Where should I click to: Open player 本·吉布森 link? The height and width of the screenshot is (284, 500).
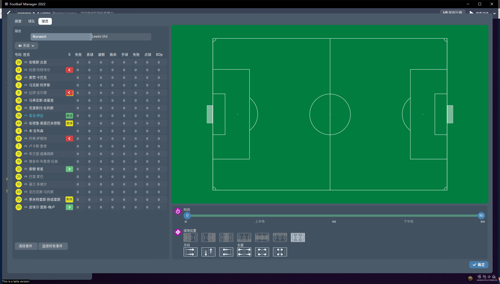click(x=36, y=131)
